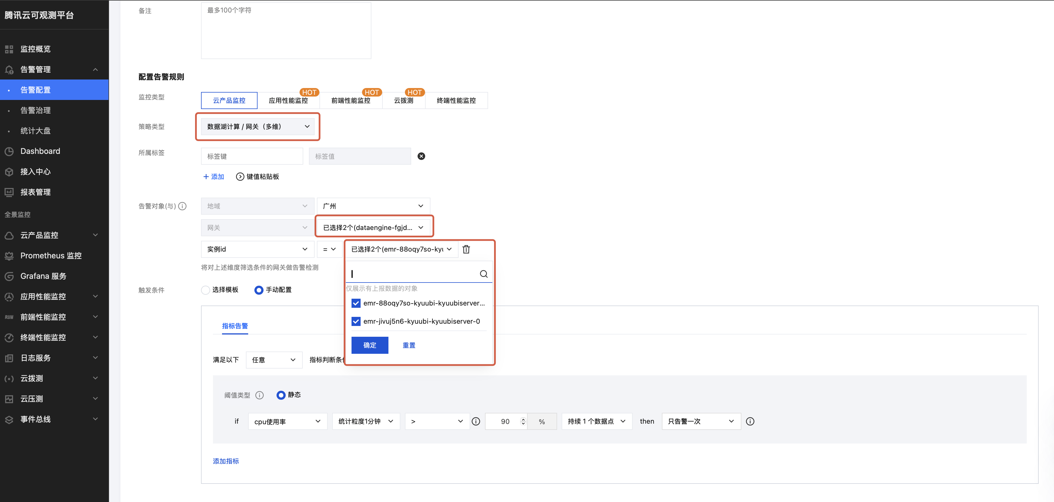Viewport: 1054px width, 502px height.
Task: Click the Grafana 服务 icon
Action: (9, 276)
